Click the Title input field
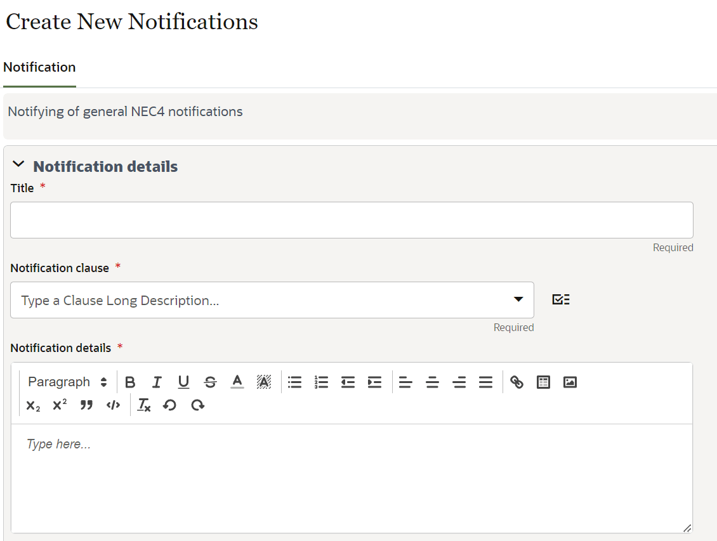 352,219
